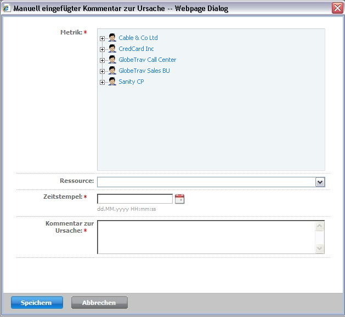Click the Abbrechen button
This screenshot has height=317, width=345.
(x=99, y=303)
